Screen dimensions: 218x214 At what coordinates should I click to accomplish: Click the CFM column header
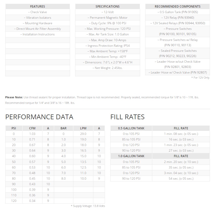point(32,128)
